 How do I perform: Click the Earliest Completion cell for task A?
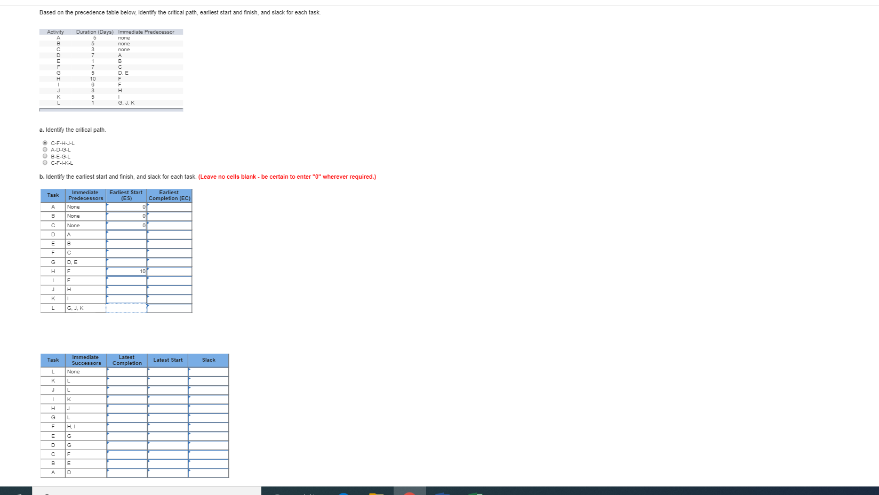tap(170, 207)
